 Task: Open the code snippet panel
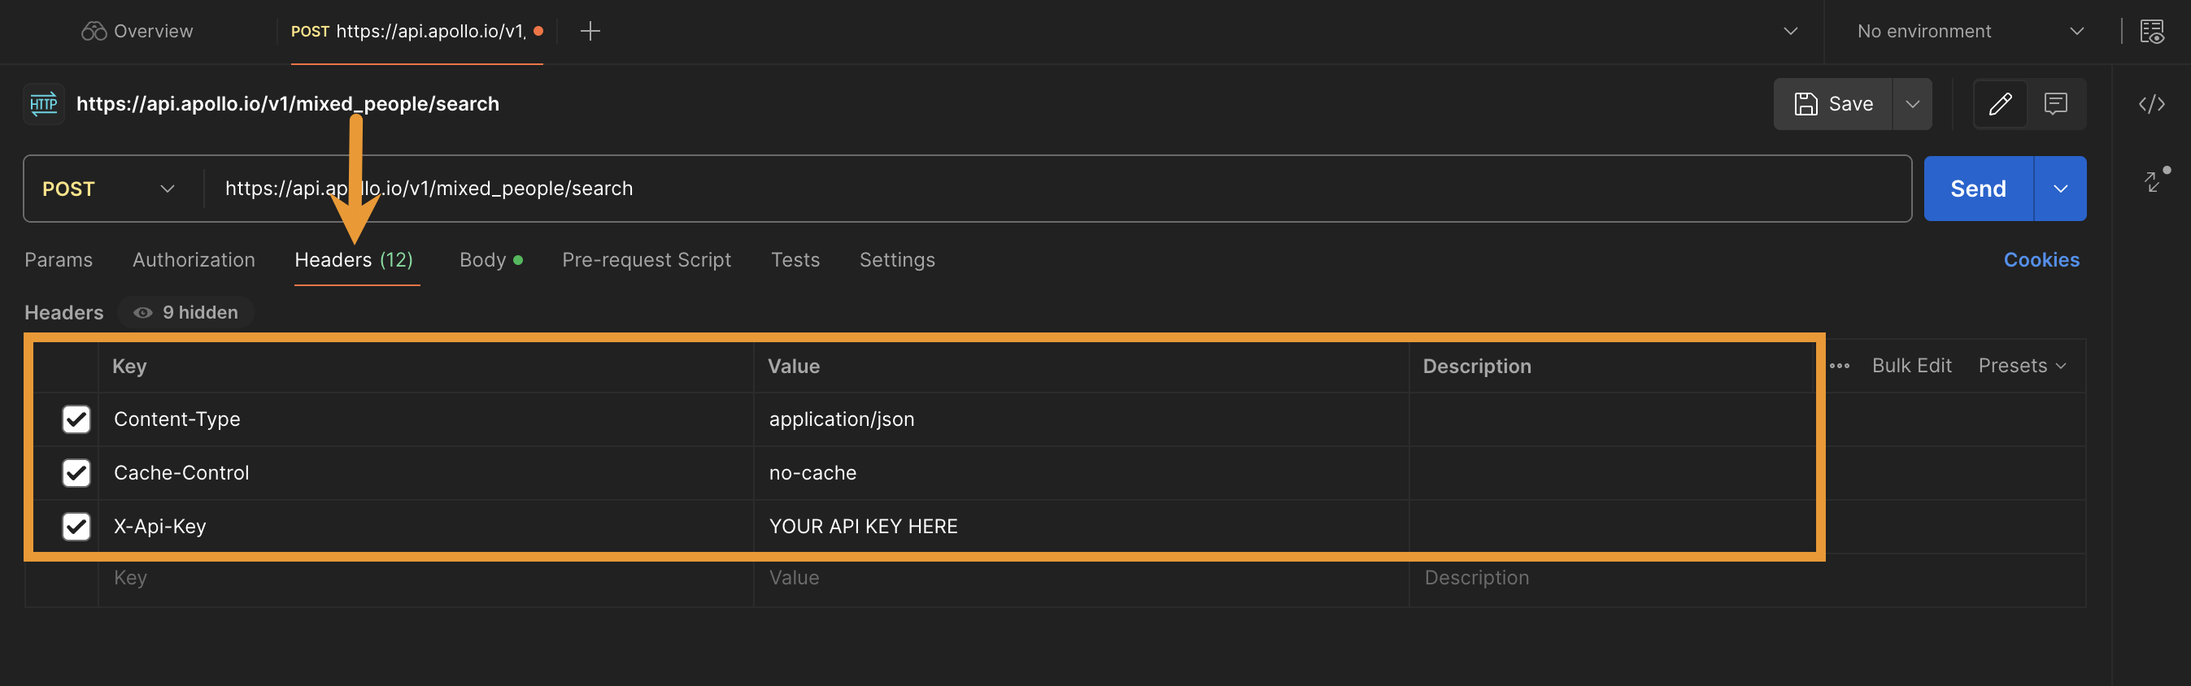point(2152,104)
